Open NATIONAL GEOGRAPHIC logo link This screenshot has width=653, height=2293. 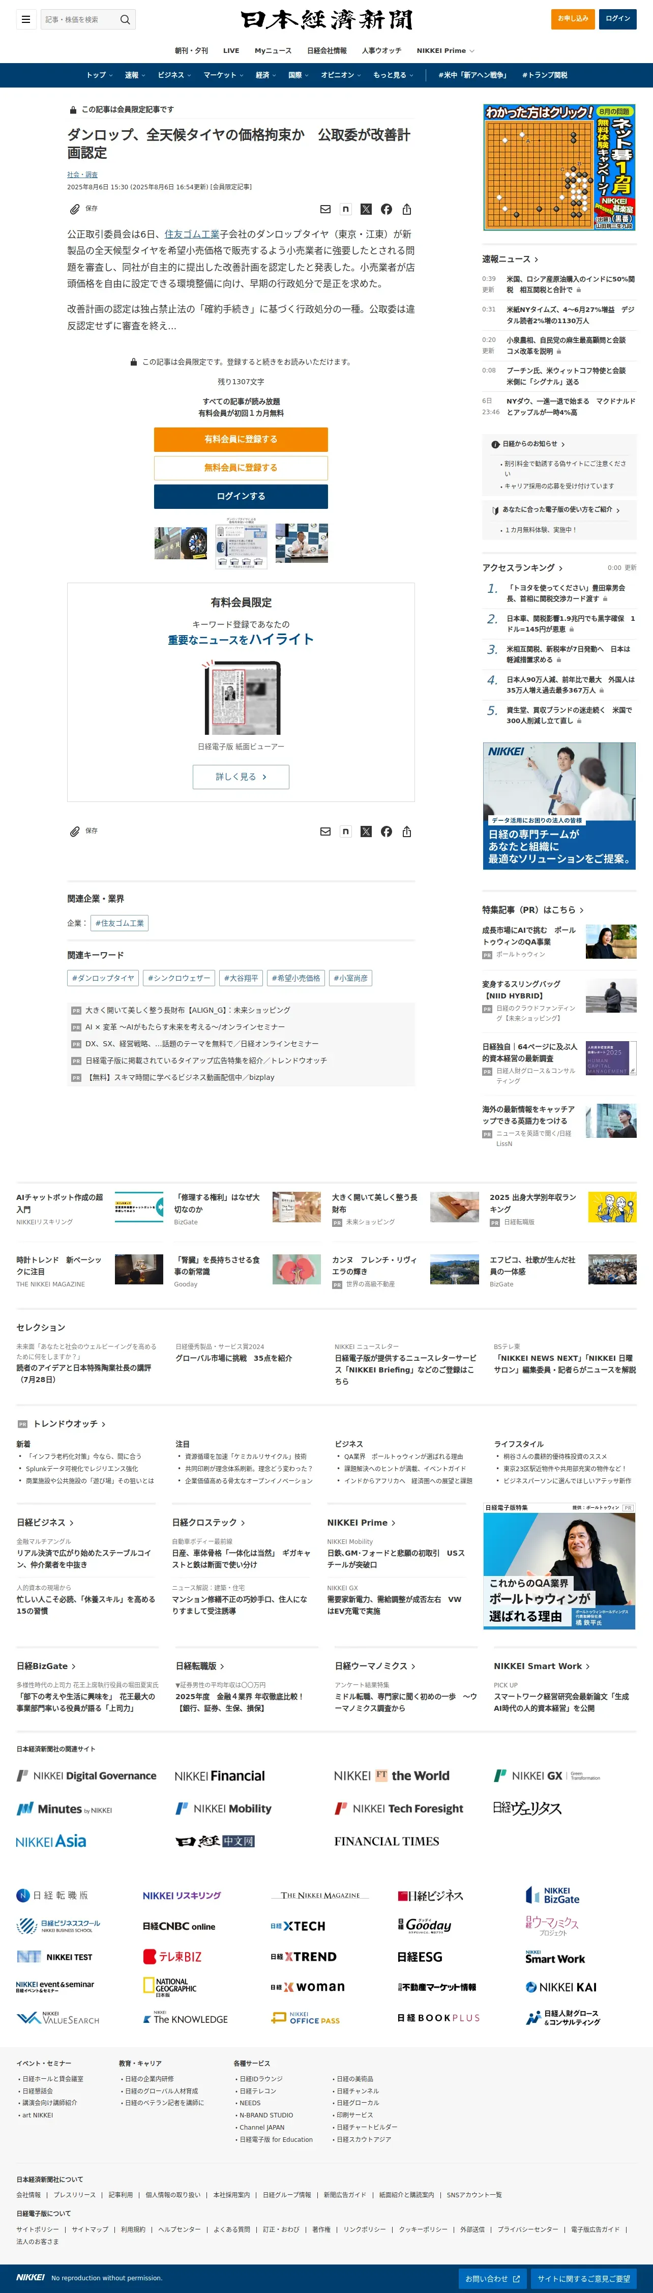(170, 1987)
